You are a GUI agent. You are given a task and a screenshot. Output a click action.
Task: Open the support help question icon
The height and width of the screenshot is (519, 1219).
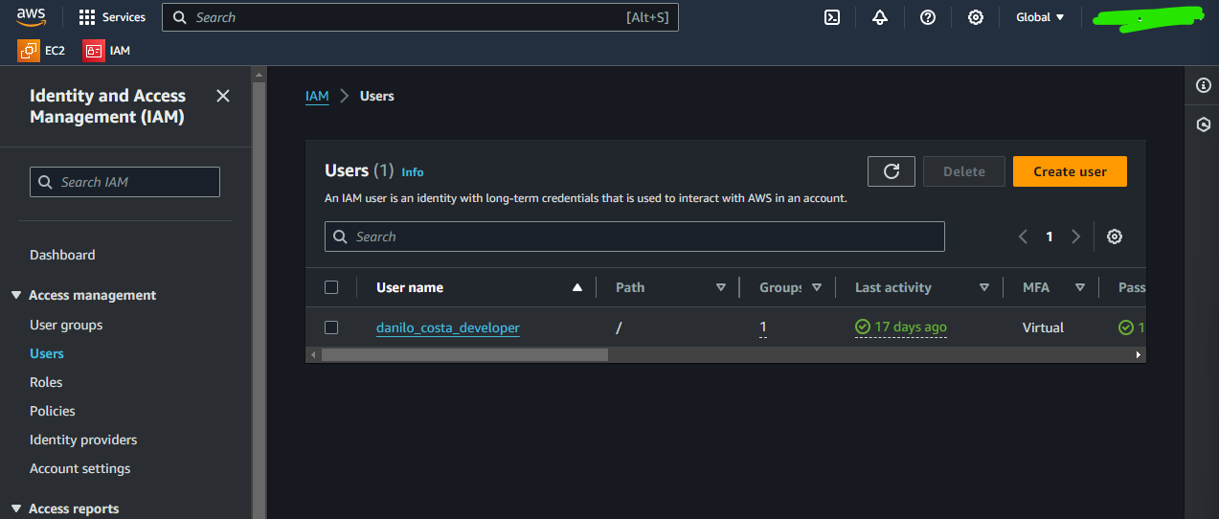point(928,17)
